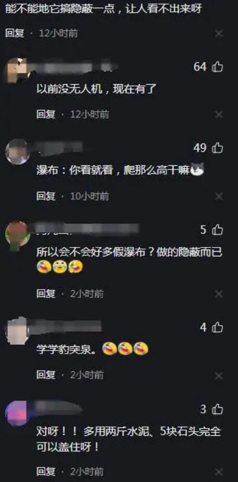Reply to the 瀑布 comment from 10小时前
Screen dimensions: 238x482
coord(46,196)
